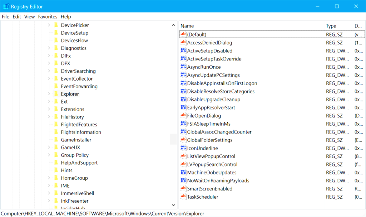The height and width of the screenshot is (217, 366).
Task: Select the DeviceSetup key
Action: click(74, 33)
